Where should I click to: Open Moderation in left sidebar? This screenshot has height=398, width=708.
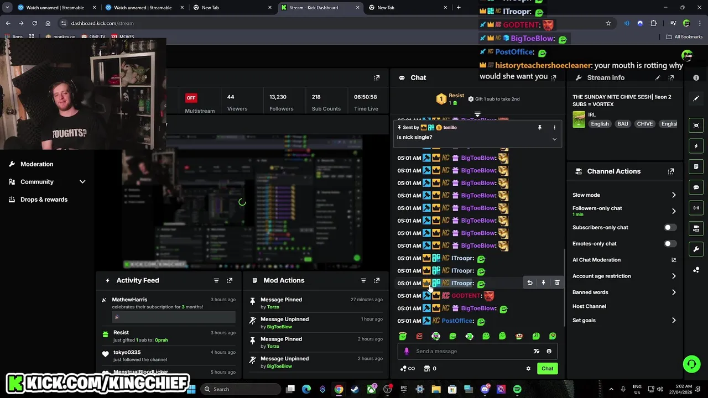(37, 164)
